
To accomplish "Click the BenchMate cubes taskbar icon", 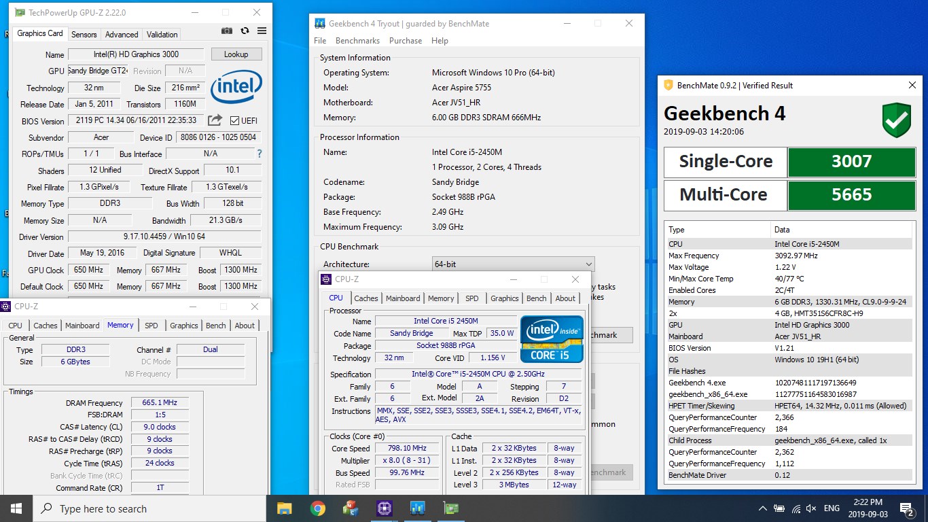I will 351,508.
